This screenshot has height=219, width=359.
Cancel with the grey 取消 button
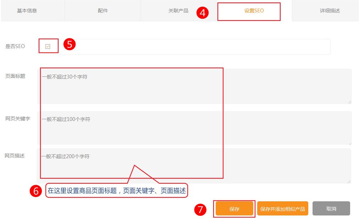pyautogui.click(x=331, y=209)
